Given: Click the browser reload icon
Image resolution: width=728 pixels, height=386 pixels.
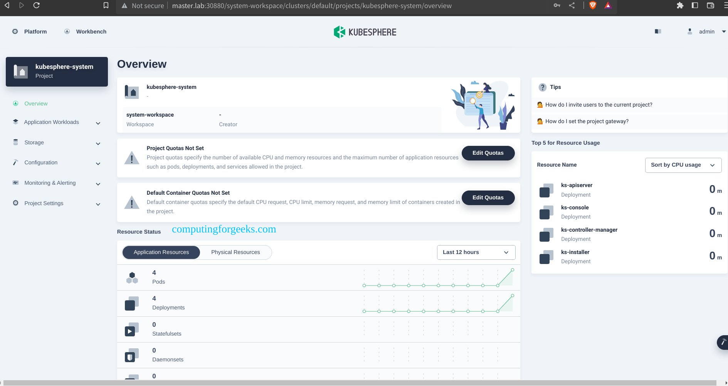Looking at the screenshot, I should coord(37,5).
